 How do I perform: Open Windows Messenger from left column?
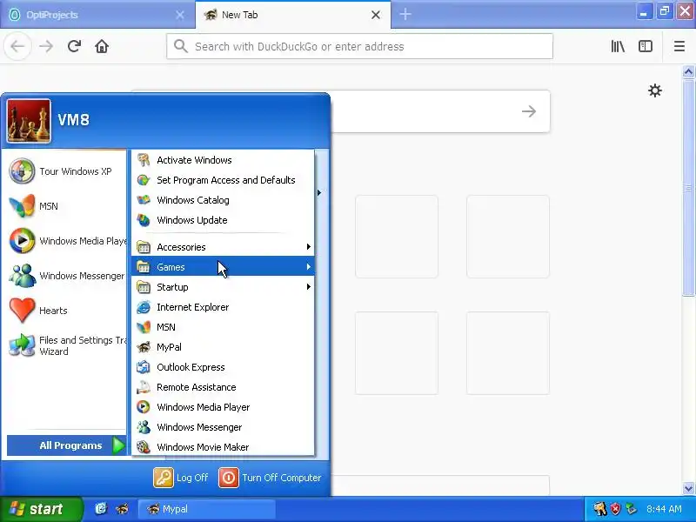pyautogui.click(x=66, y=276)
